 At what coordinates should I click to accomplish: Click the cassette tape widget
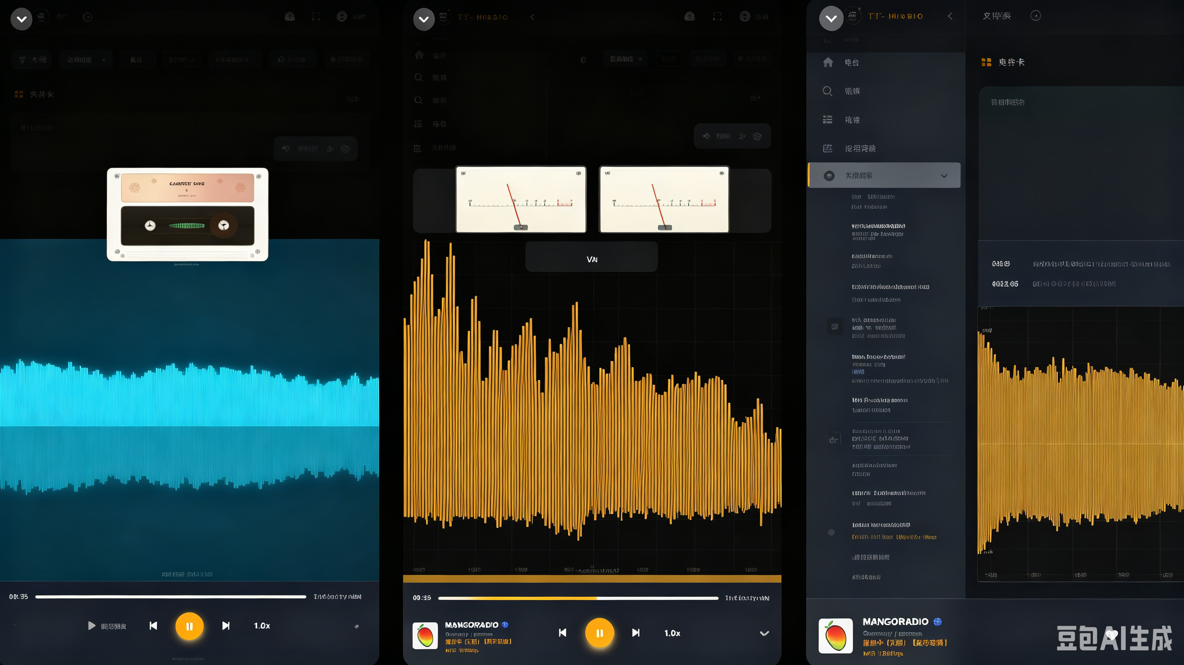click(187, 214)
